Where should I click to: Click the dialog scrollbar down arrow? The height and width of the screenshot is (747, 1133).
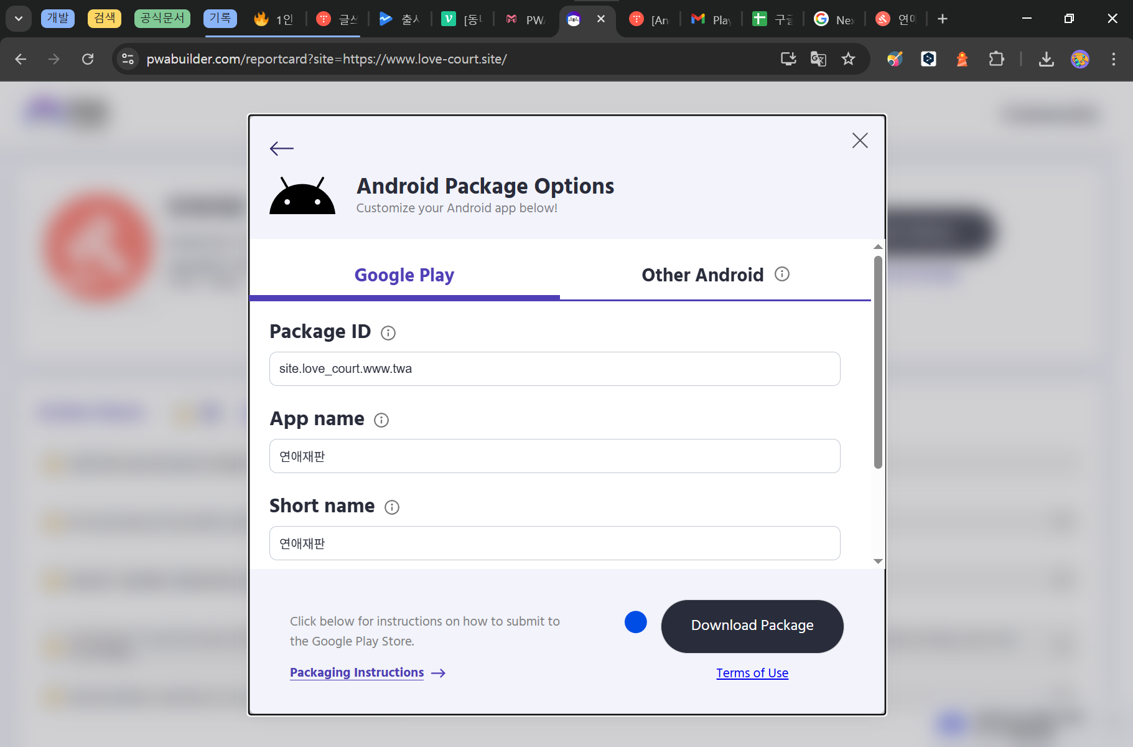pyautogui.click(x=878, y=561)
